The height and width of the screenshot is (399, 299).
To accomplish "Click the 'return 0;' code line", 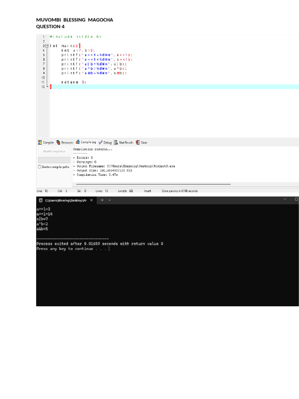I will 74,82.
